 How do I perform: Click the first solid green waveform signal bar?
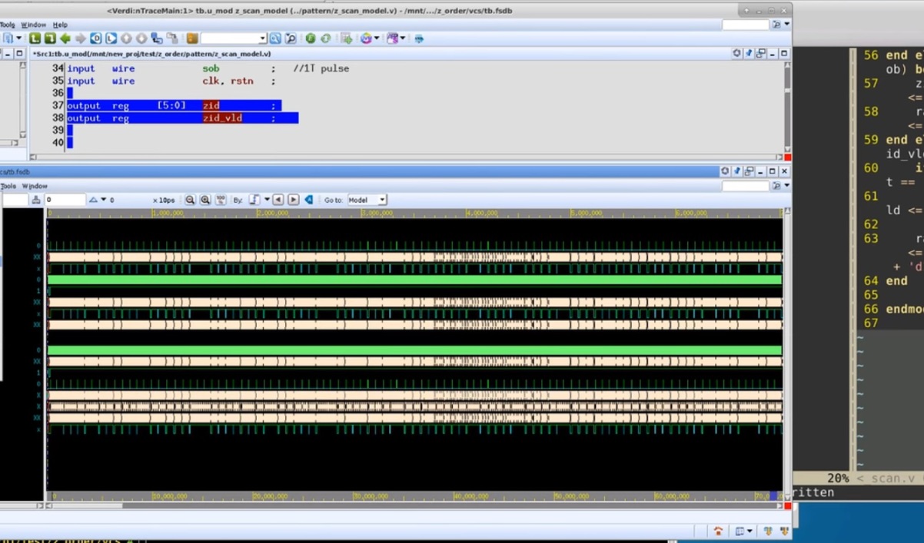click(415, 280)
